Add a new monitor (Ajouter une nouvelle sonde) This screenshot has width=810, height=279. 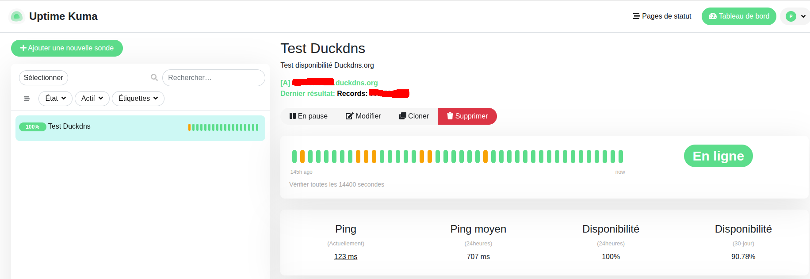point(67,48)
